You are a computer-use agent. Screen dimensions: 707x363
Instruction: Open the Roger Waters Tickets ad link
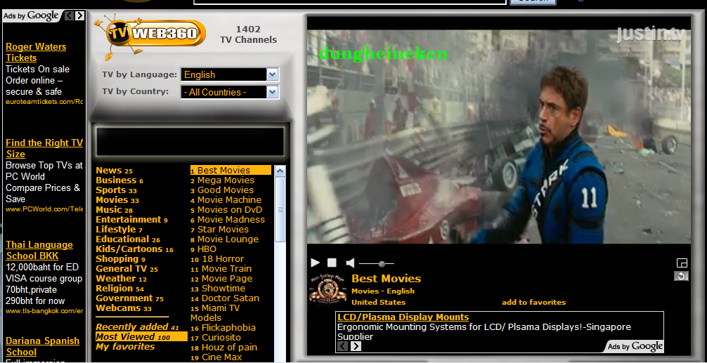click(36, 52)
